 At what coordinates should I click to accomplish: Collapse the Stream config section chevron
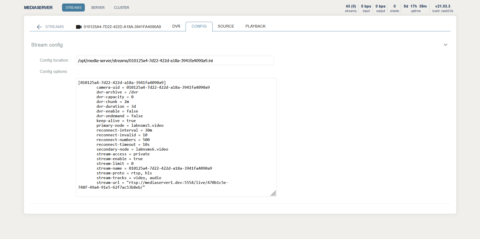[x=445, y=45]
